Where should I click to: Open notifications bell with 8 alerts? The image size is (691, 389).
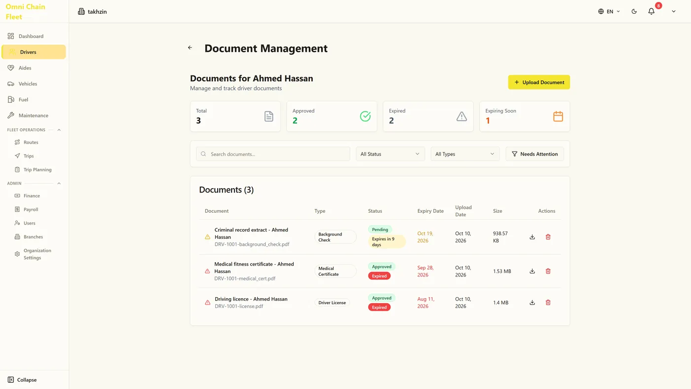tap(652, 11)
